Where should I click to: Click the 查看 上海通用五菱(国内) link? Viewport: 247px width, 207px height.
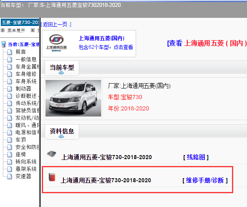click(x=207, y=43)
